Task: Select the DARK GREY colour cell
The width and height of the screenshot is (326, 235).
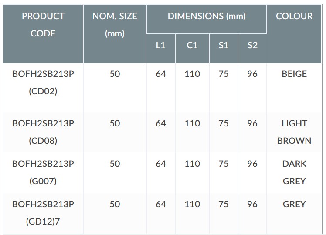Action: click(294, 172)
